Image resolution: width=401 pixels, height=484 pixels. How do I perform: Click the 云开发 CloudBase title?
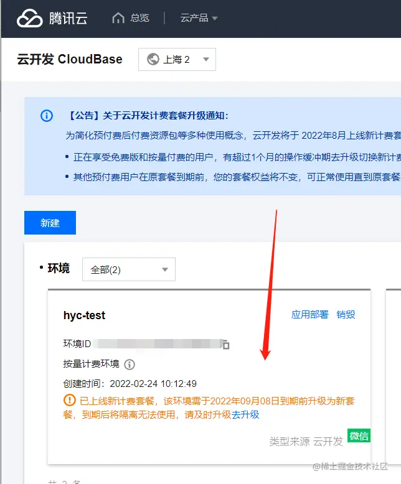70,59
